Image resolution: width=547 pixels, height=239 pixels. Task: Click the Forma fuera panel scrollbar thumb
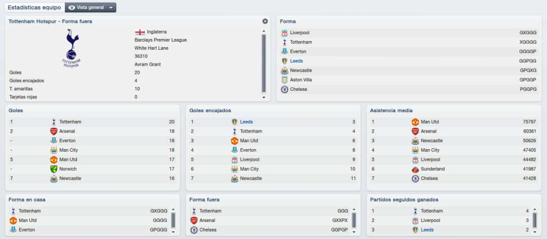pos(354,220)
